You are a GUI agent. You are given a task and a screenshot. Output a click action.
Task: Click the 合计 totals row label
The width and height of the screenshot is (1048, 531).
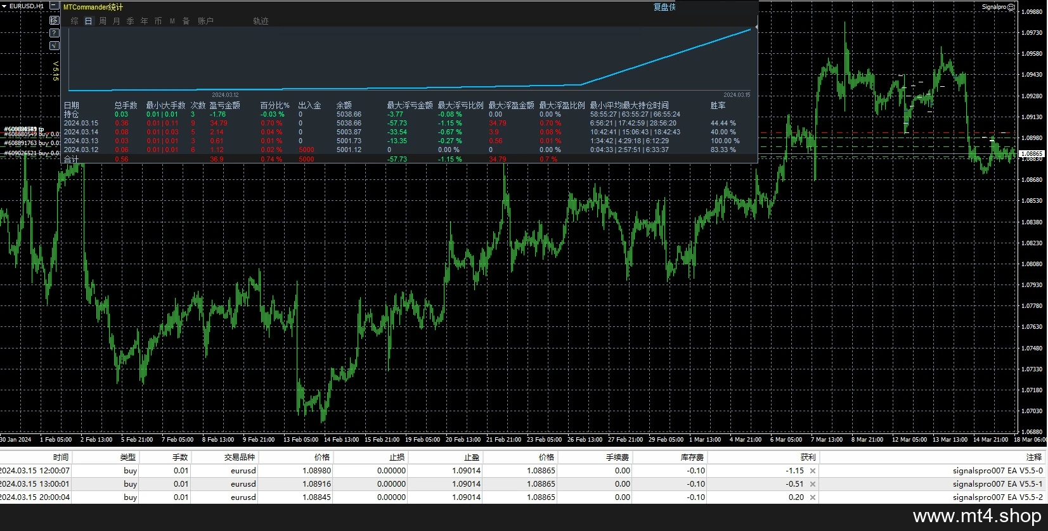tap(71, 159)
